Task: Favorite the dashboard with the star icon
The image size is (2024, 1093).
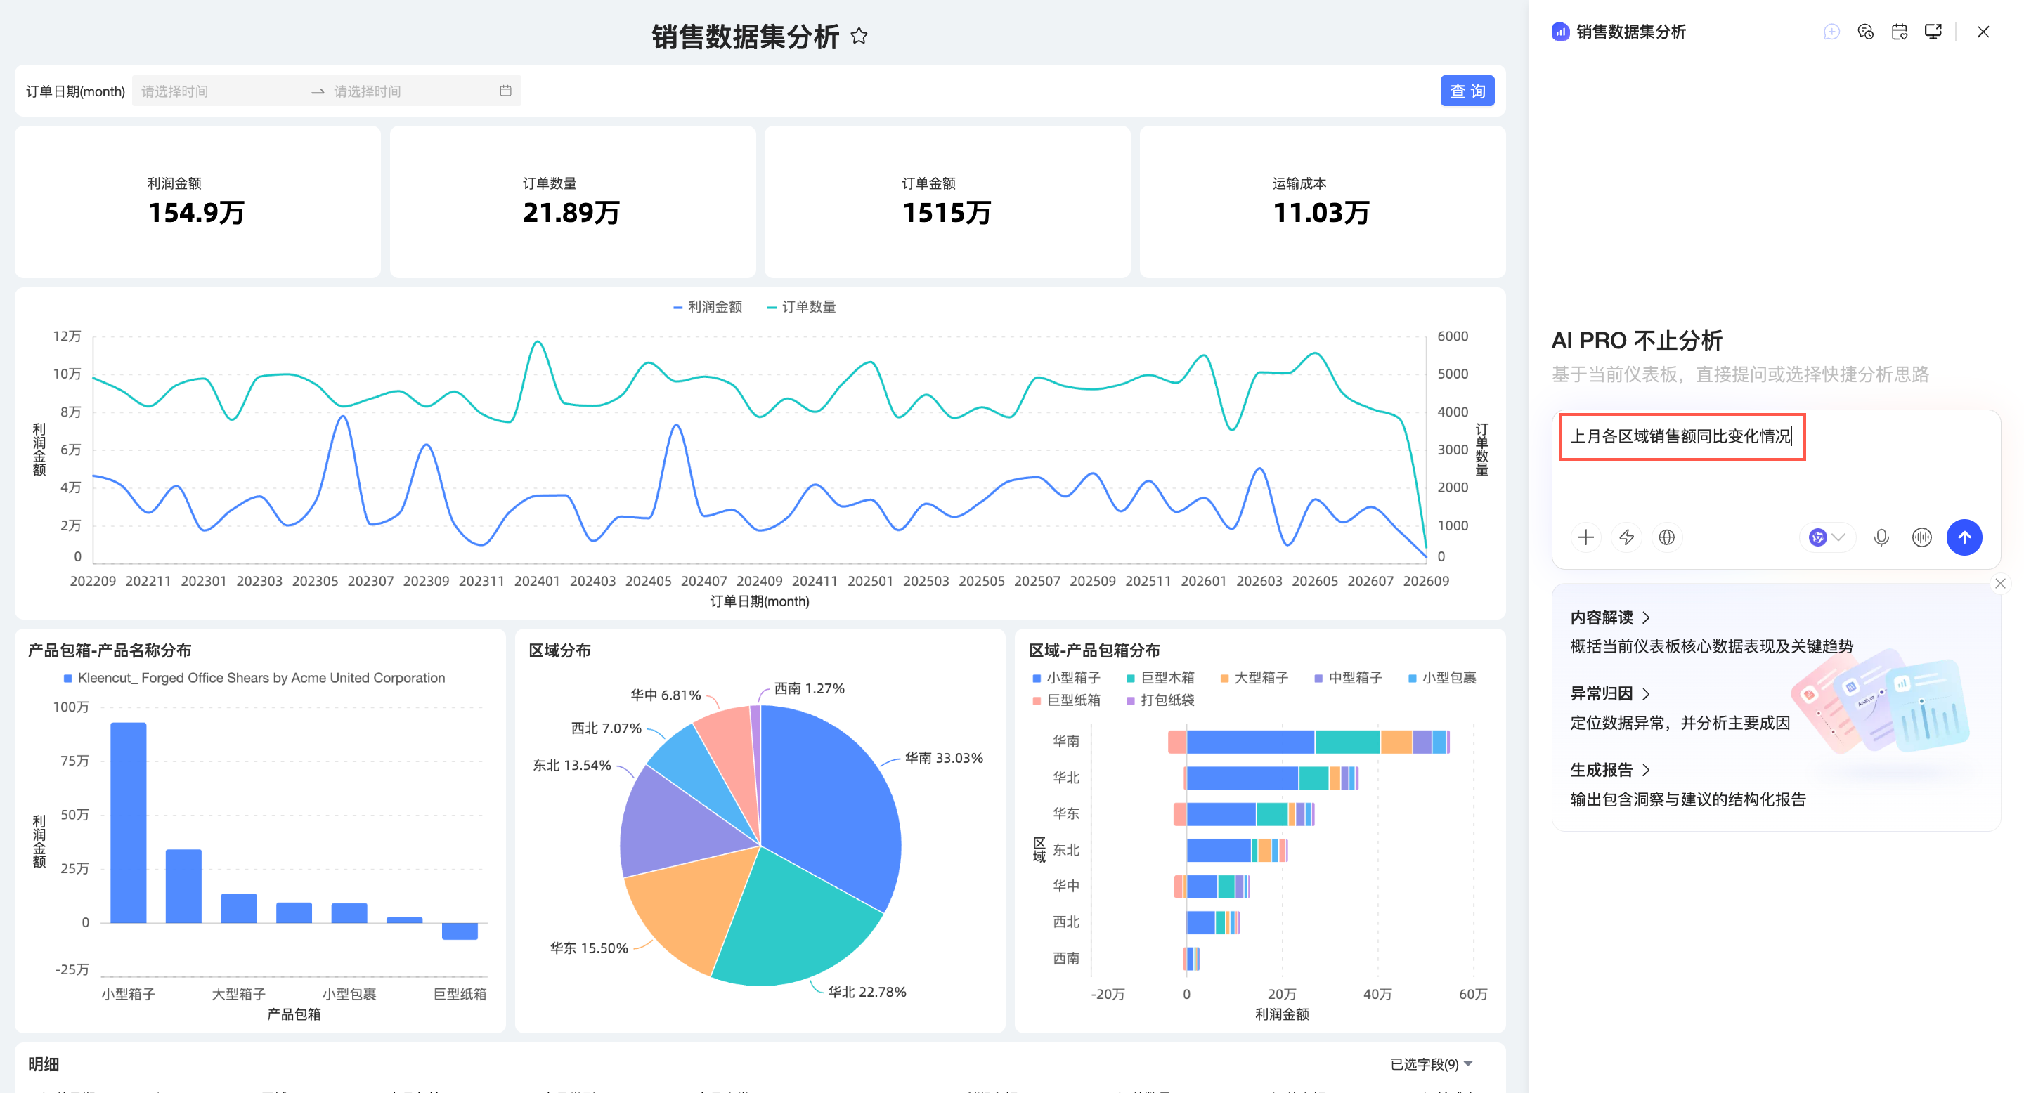Action: (x=859, y=36)
